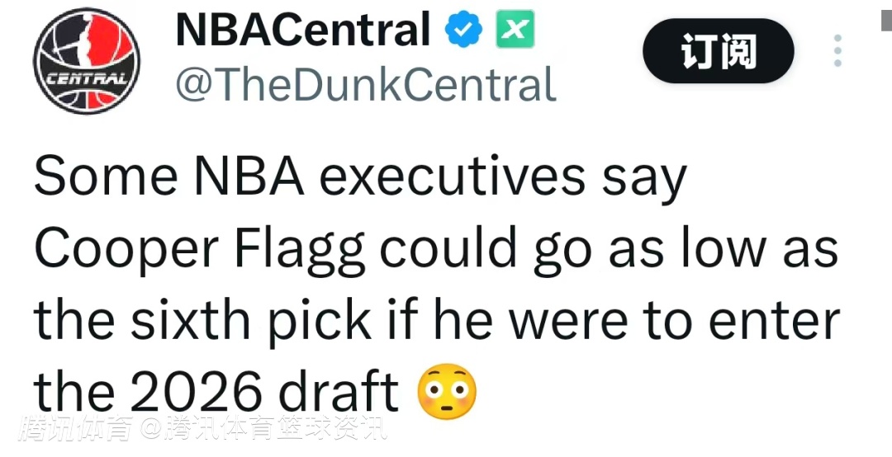The image size is (892, 457).
Task: Click the flushed face emoji
Action: 447,392
